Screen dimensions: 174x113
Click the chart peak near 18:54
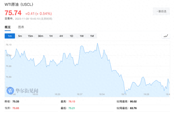point(97,43)
